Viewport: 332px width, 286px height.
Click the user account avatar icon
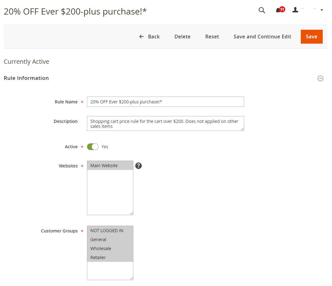click(x=295, y=10)
